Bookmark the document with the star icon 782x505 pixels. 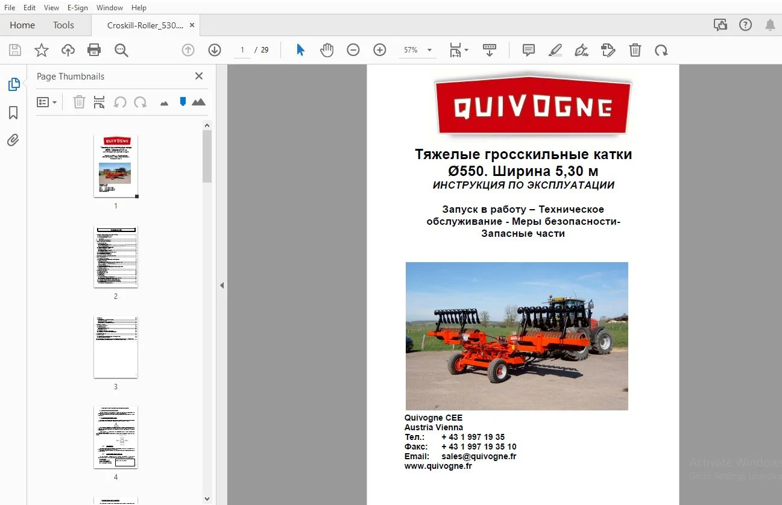tap(41, 50)
